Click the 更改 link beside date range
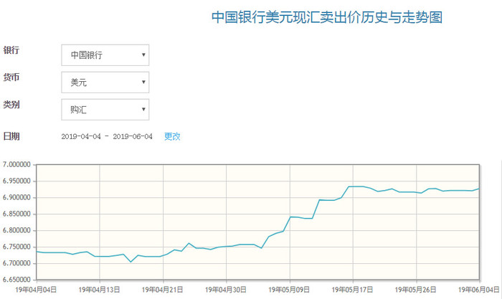The width and height of the screenshot is (502, 299). 172,136
